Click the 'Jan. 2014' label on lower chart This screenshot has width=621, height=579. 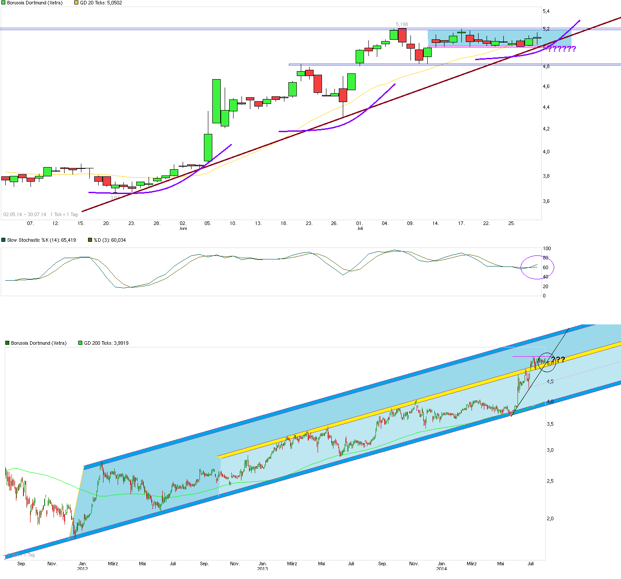coord(441,566)
